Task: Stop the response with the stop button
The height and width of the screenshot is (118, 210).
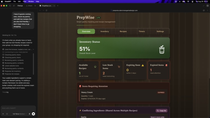Action: point(33,114)
